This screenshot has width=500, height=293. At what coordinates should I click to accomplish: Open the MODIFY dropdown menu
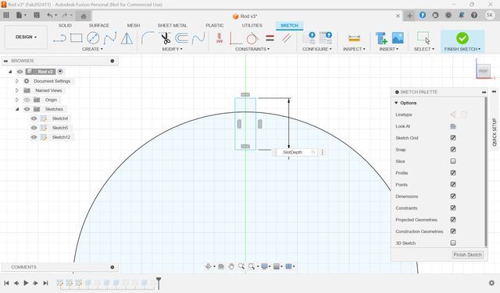(172, 49)
